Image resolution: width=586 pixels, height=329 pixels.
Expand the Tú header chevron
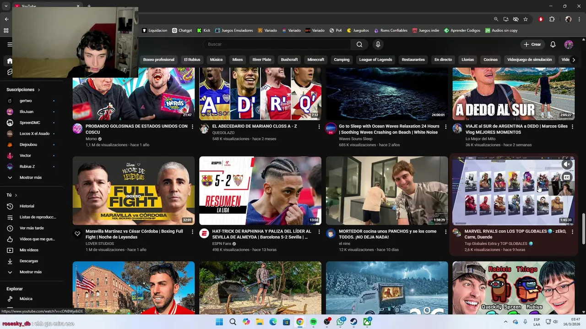coord(16,195)
